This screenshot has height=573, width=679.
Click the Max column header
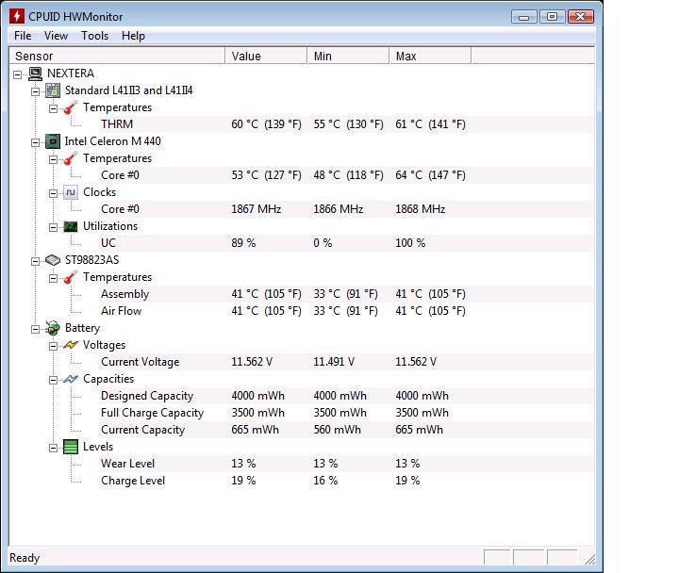tap(430, 57)
